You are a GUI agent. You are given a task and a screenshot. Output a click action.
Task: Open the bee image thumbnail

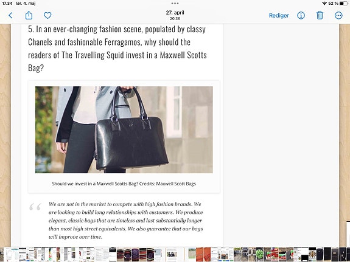(312, 254)
